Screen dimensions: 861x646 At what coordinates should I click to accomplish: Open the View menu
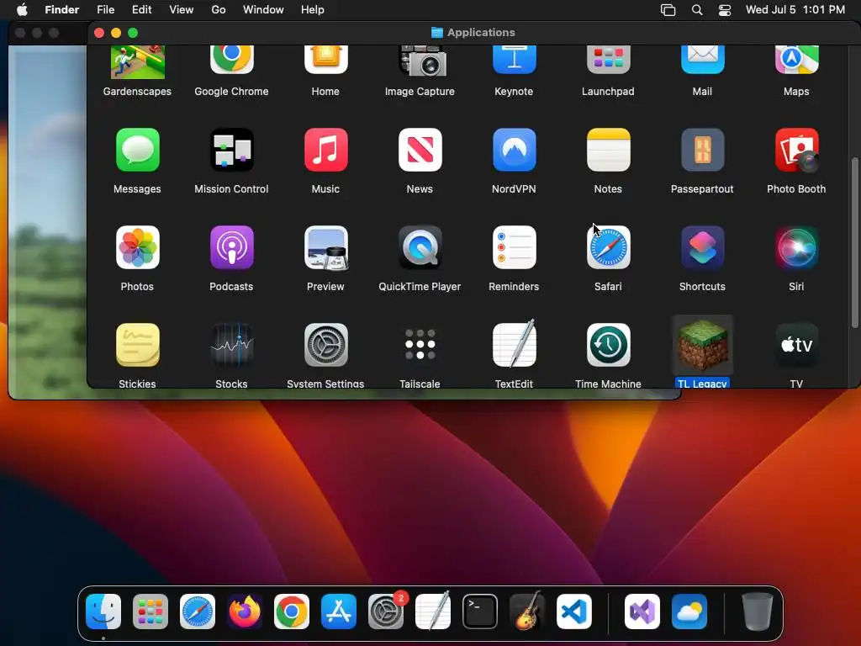click(182, 10)
